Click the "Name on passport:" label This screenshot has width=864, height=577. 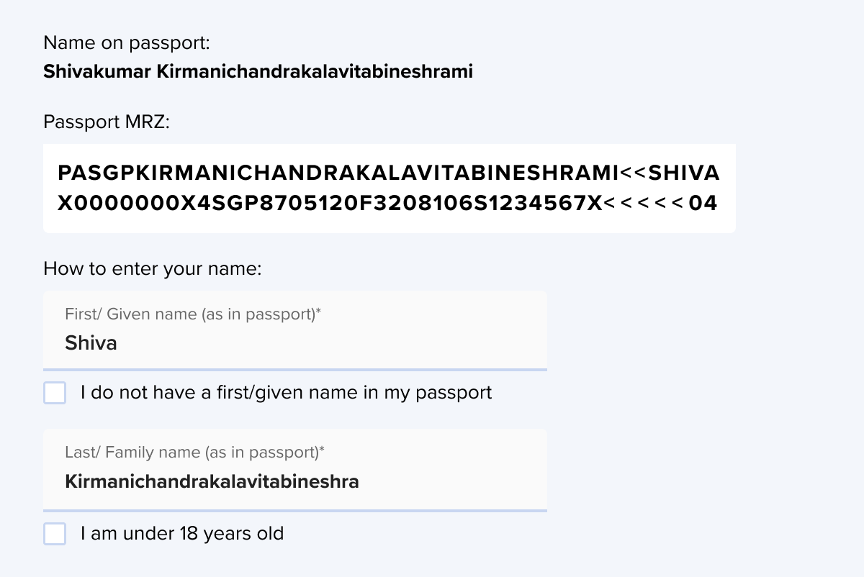click(127, 43)
